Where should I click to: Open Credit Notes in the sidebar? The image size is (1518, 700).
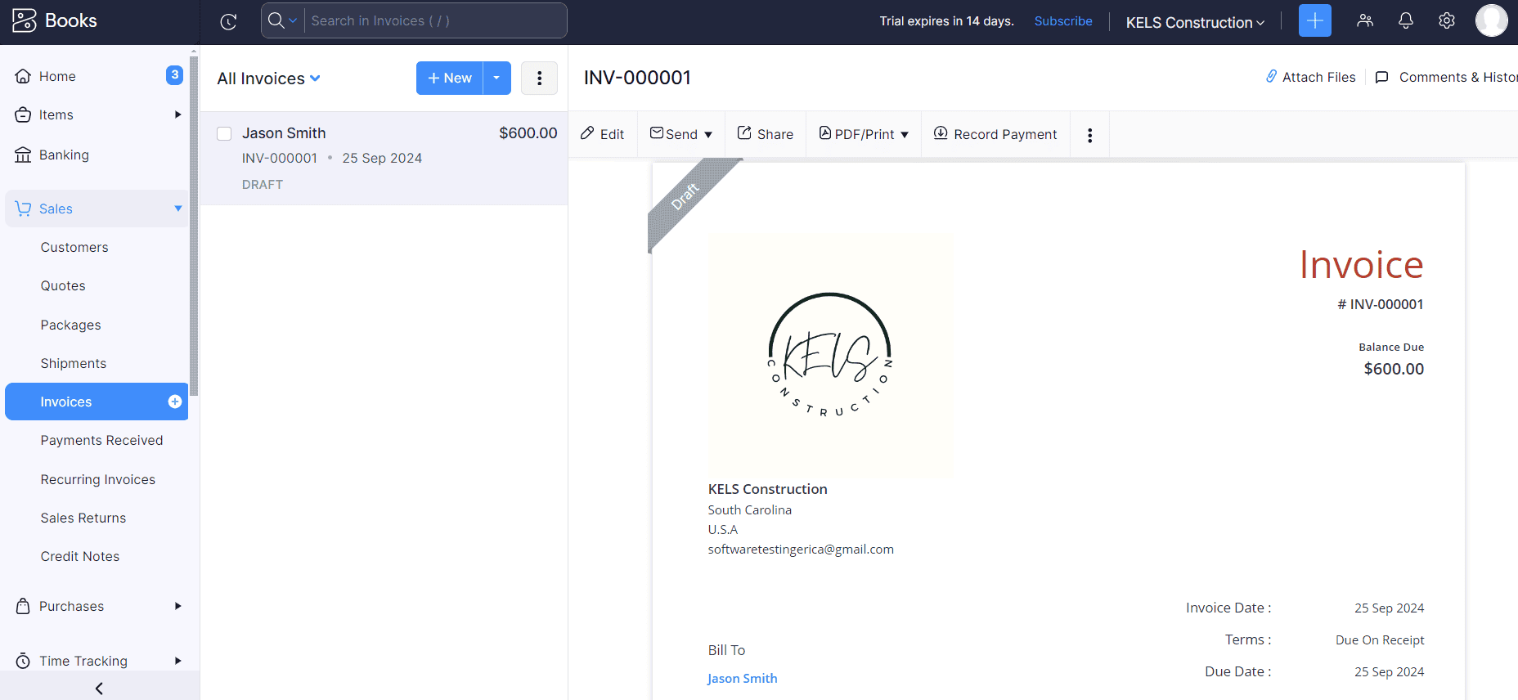point(80,556)
